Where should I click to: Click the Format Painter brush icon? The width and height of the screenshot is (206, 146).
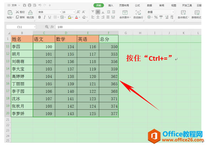31,12
